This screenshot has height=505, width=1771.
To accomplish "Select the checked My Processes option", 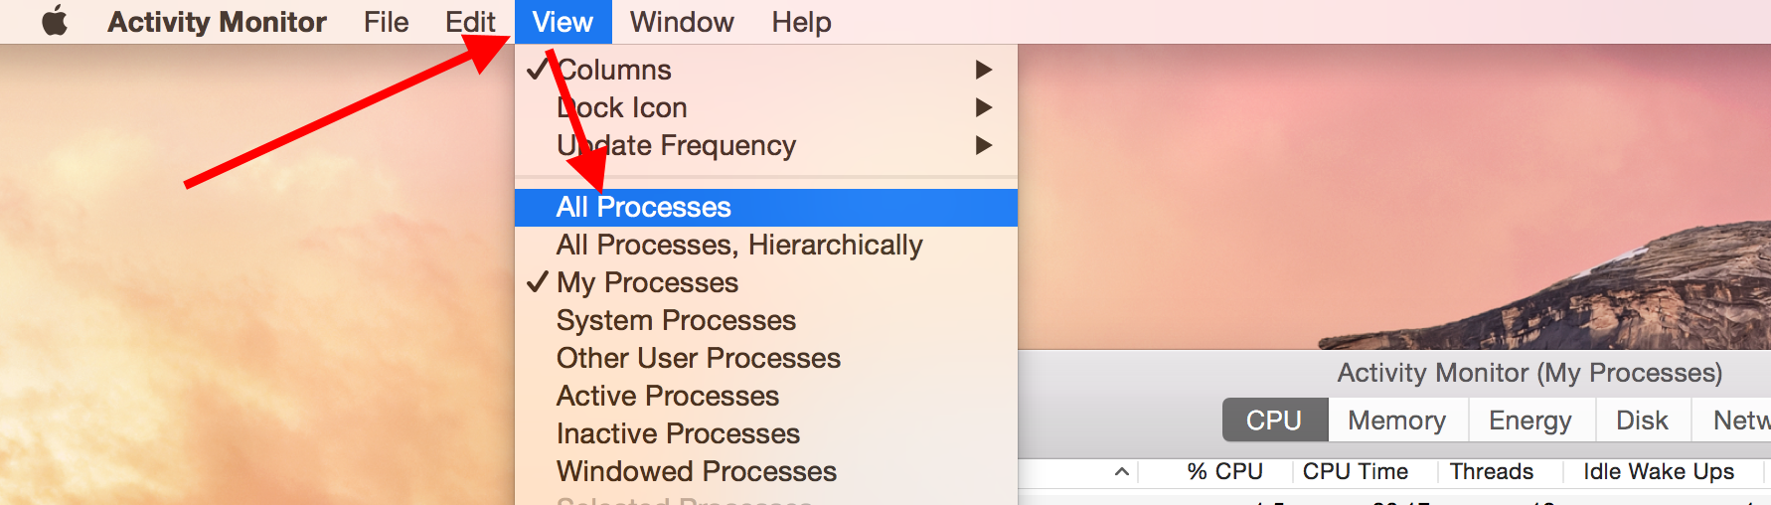I will click(x=647, y=282).
